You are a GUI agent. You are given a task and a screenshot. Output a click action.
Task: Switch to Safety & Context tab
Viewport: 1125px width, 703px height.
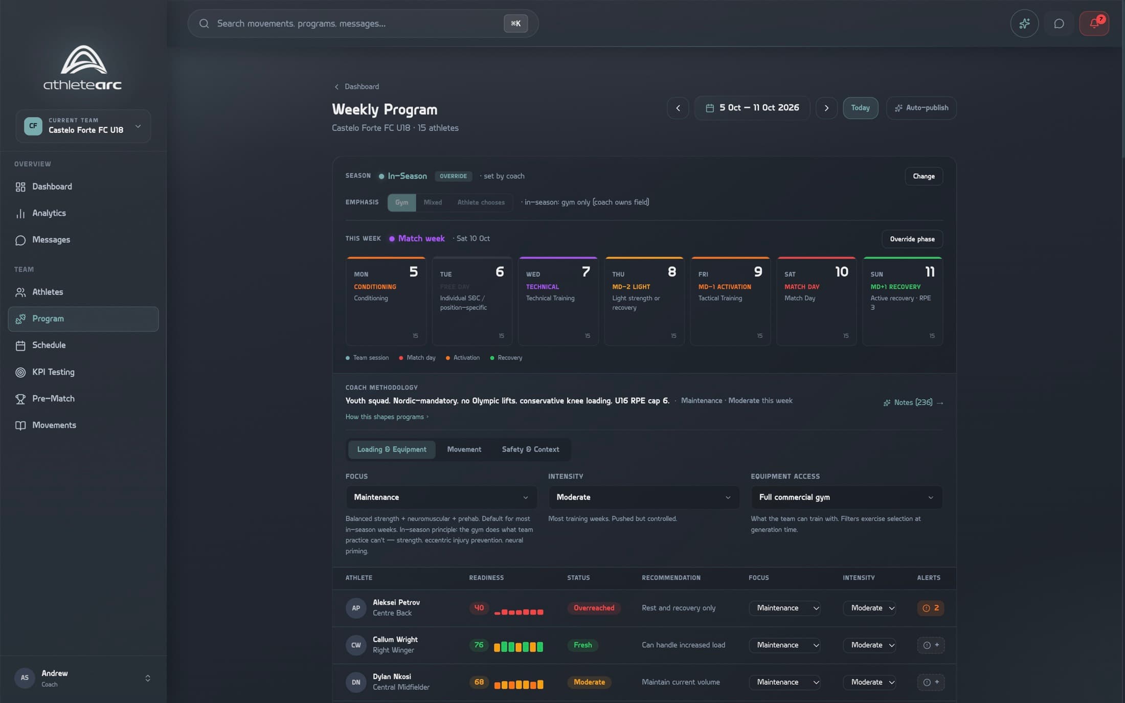(530, 449)
